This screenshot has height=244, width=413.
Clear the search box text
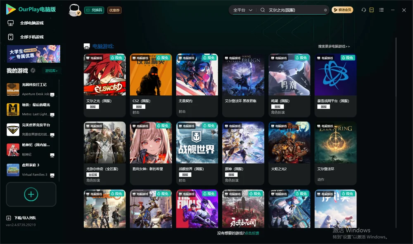click(325, 10)
